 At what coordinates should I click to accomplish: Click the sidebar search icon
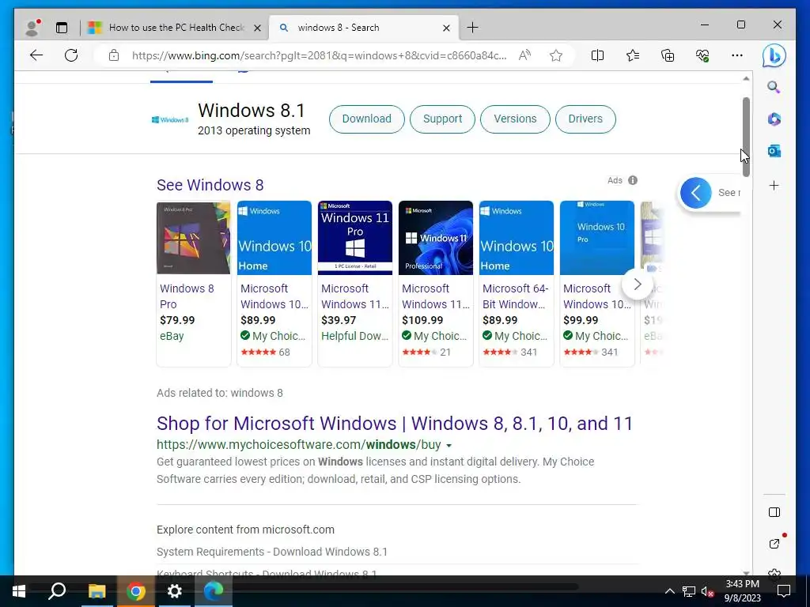[x=774, y=87]
